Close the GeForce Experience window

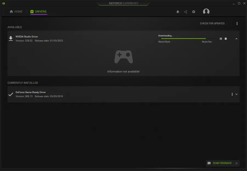pos(244,3)
